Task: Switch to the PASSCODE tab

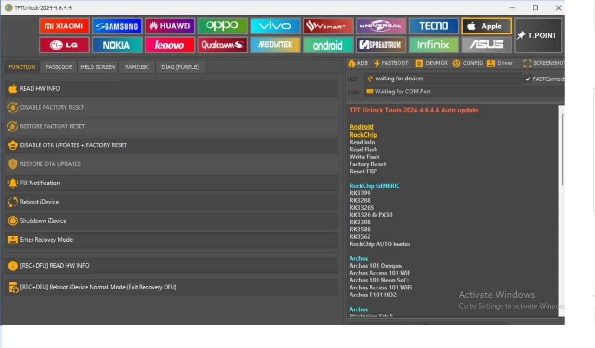Action: [59, 67]
